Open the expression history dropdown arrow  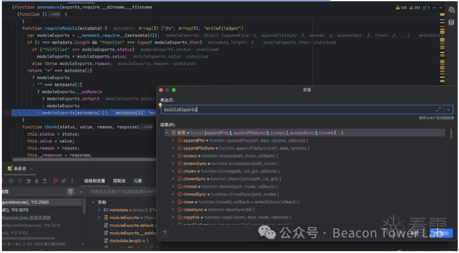click(x=448, y=110)
